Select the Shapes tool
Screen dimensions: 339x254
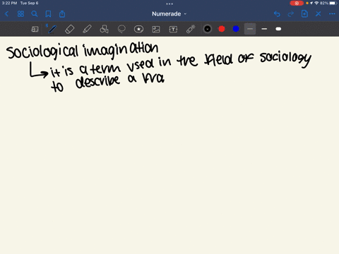(x=104, y=29)
